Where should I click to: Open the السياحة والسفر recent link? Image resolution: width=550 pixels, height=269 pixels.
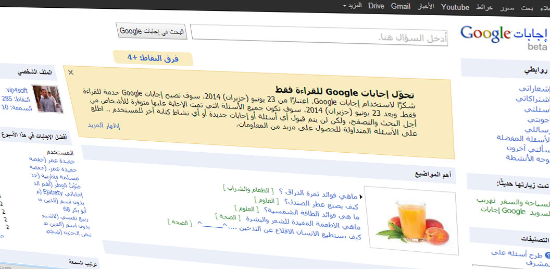[x=524, y=203]
